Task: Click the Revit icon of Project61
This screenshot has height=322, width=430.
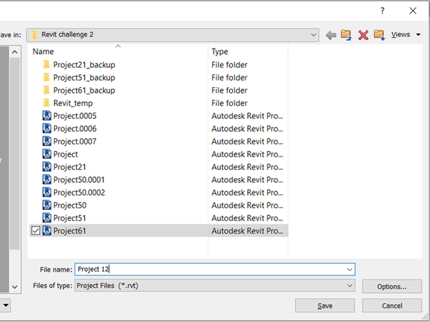Action: (x=47, y=231)
